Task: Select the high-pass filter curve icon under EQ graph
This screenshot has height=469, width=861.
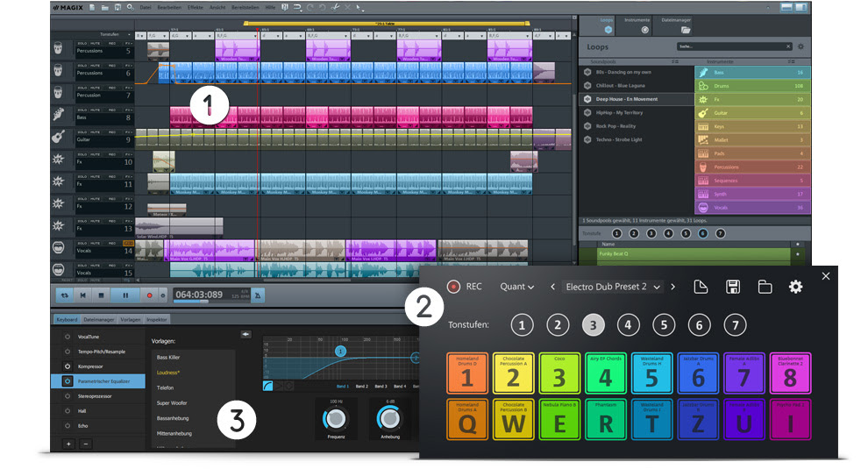Action: coord(268,386)
